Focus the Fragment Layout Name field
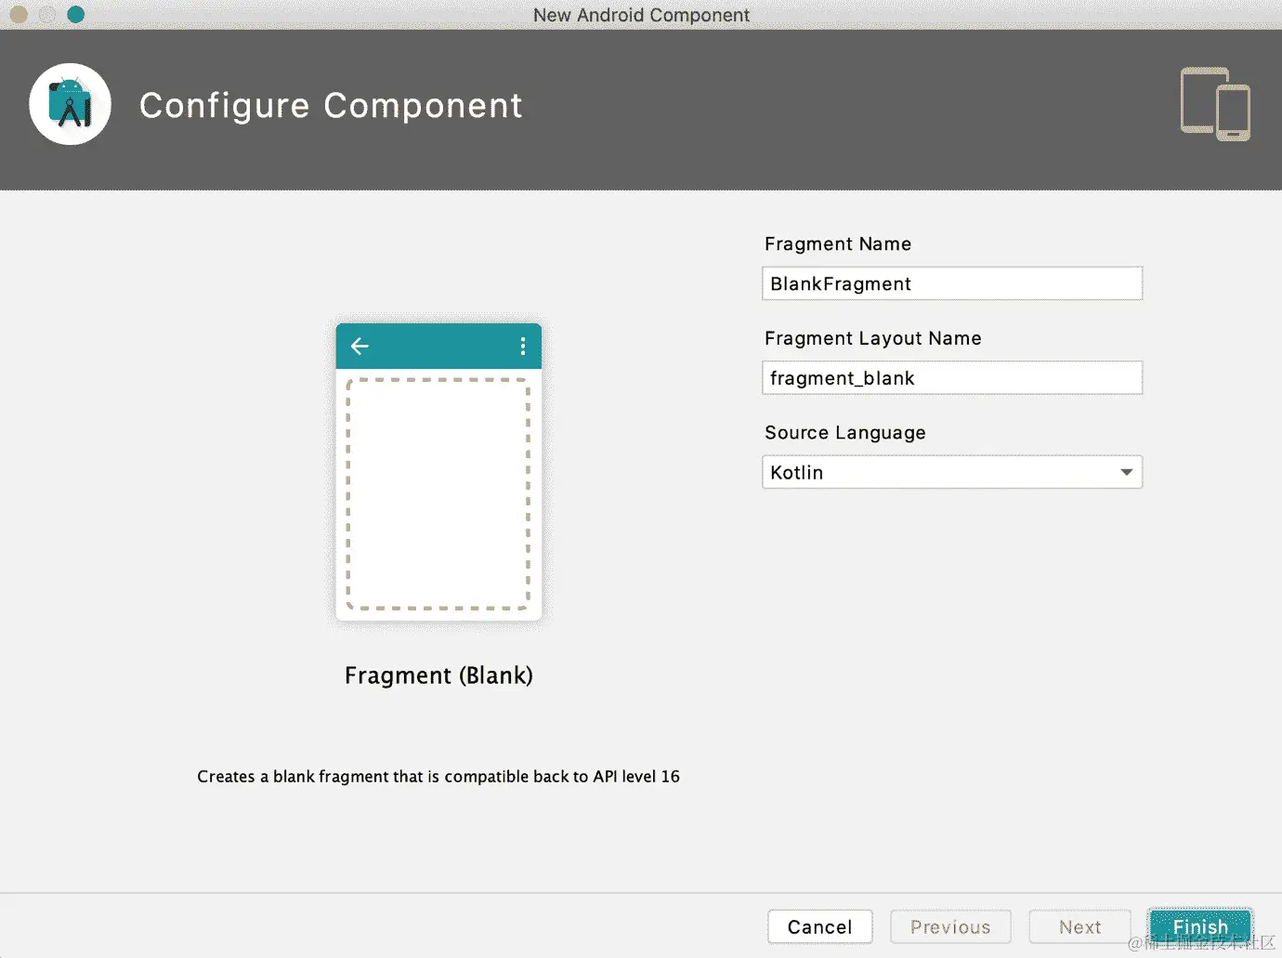 pyautogui.click(x=952, y=378)
